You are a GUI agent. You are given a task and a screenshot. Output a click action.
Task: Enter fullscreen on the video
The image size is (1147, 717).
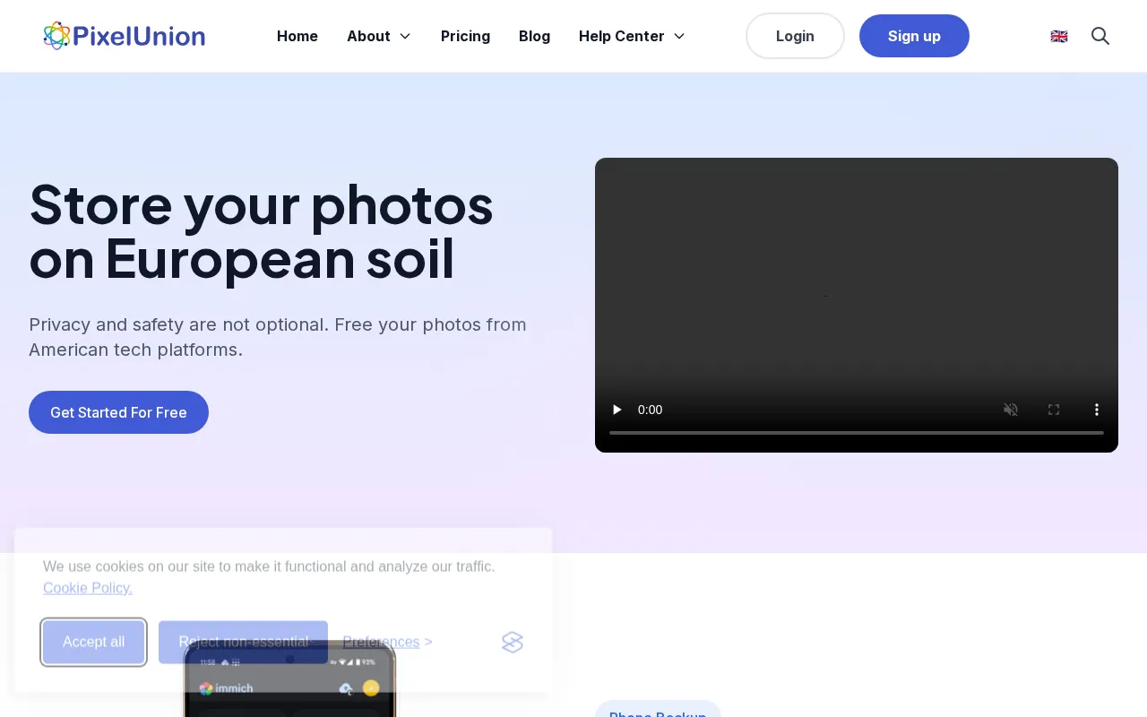pos(1054,410)
